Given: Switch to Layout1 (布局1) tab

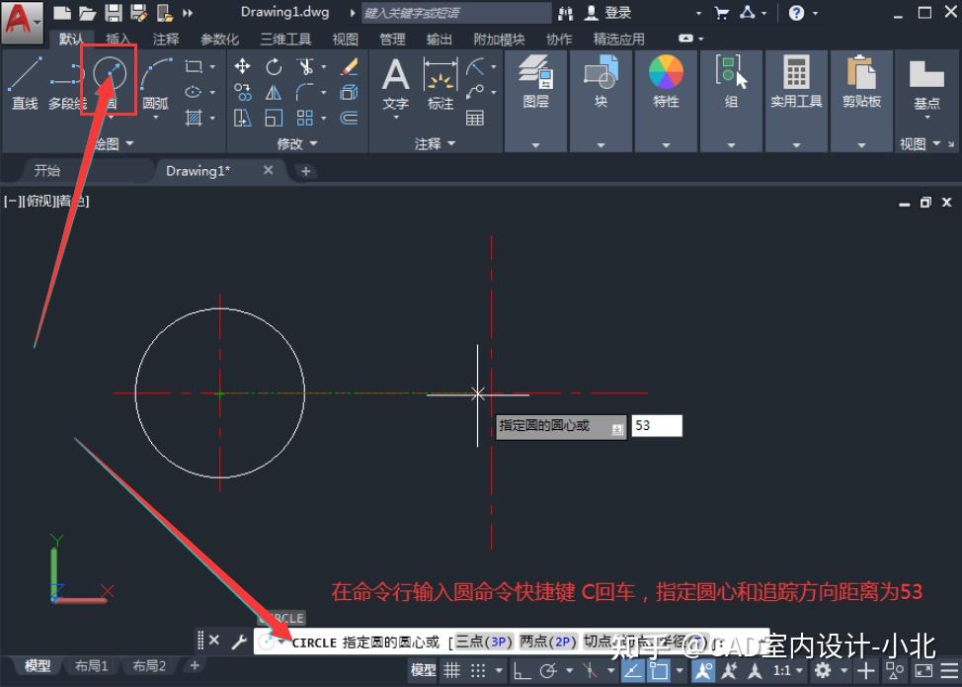Looking at the screenshot, I should (x=91, y=665).
